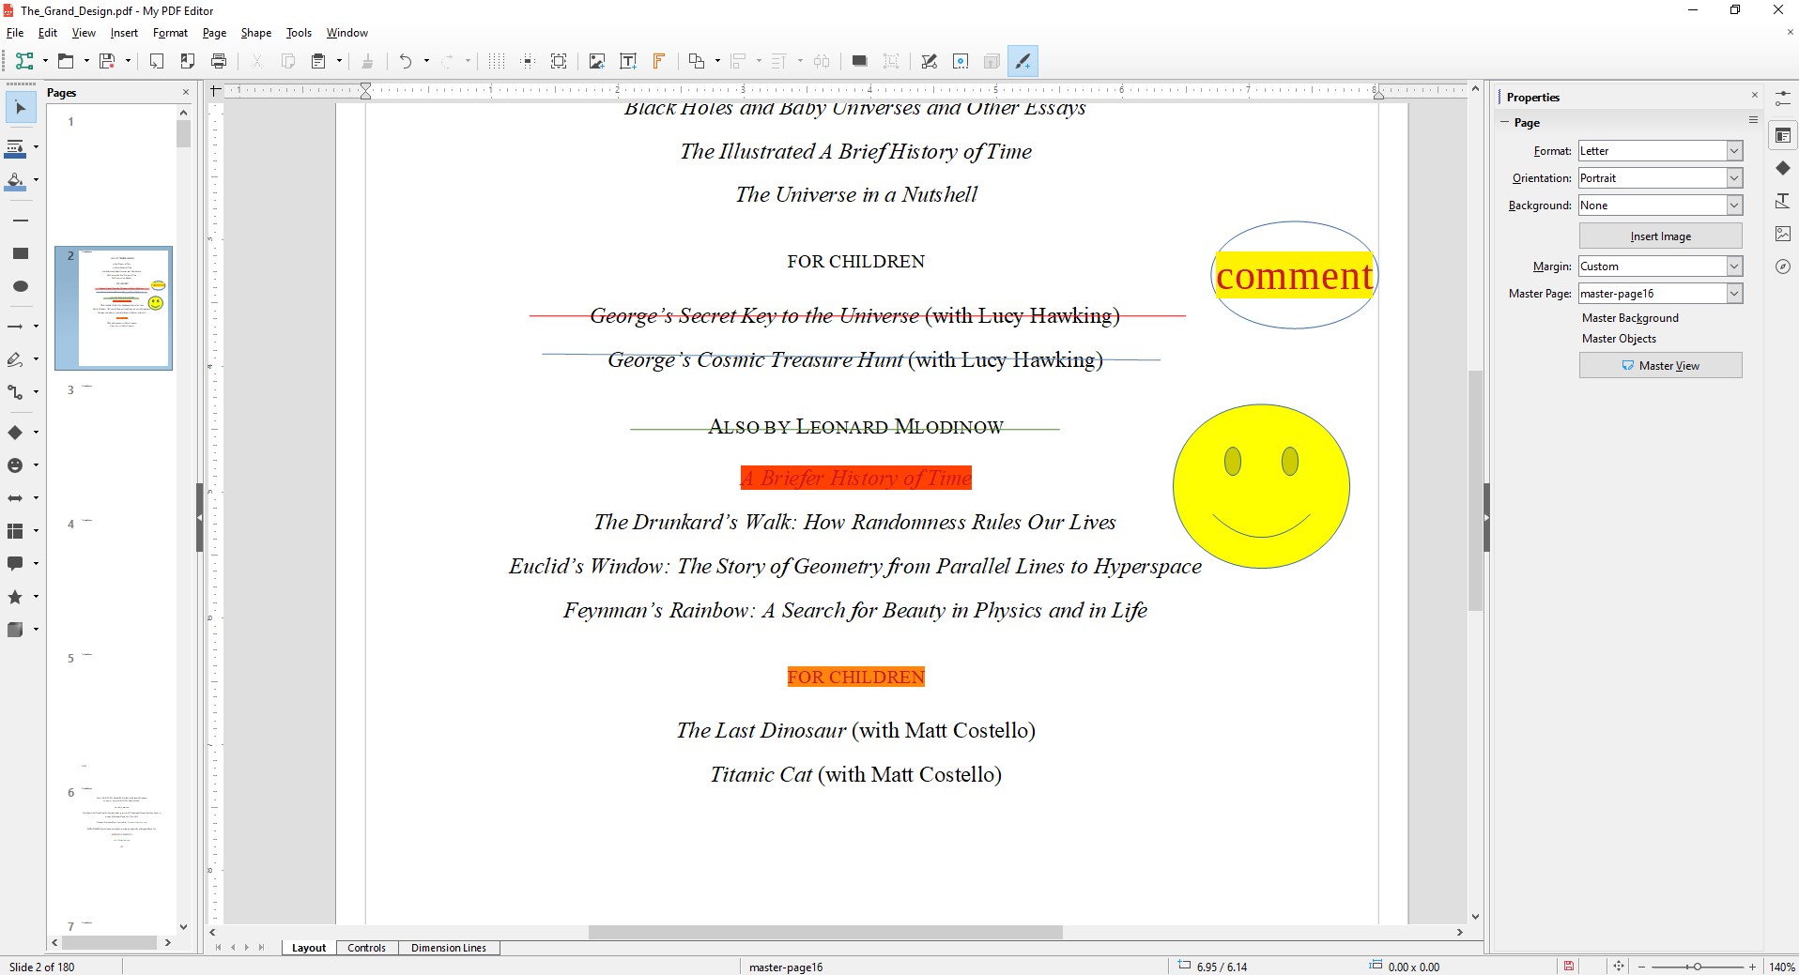Click the Open file toolbar icon
The image size is (1799, 975).
66,61
